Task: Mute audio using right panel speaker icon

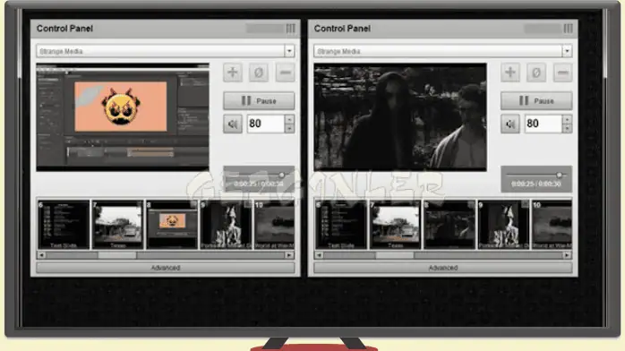Action: pyautogui.click(x=510, y=124)
